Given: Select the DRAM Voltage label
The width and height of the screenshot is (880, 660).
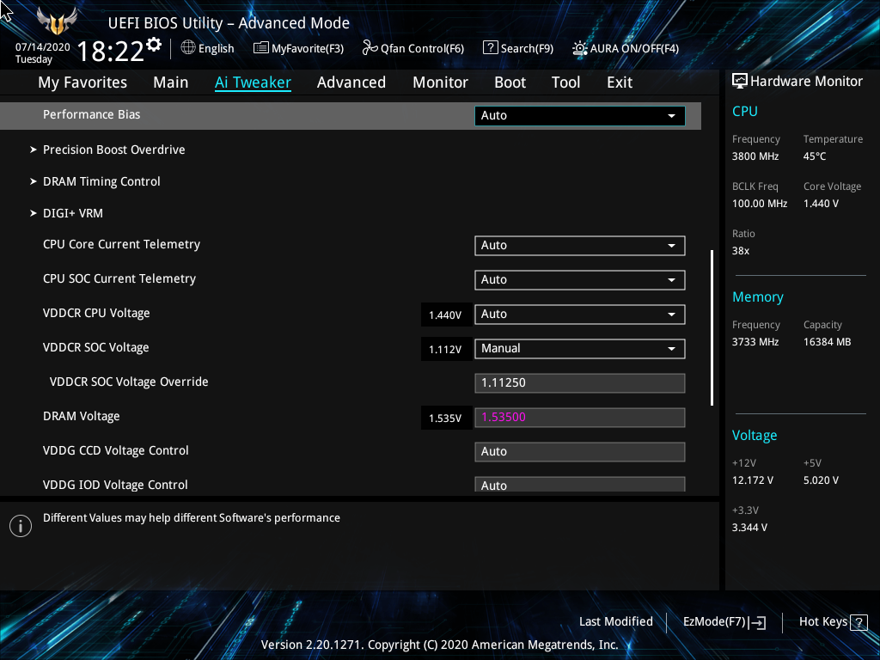Looking at the screenshot, I should (x=82, y=417).
